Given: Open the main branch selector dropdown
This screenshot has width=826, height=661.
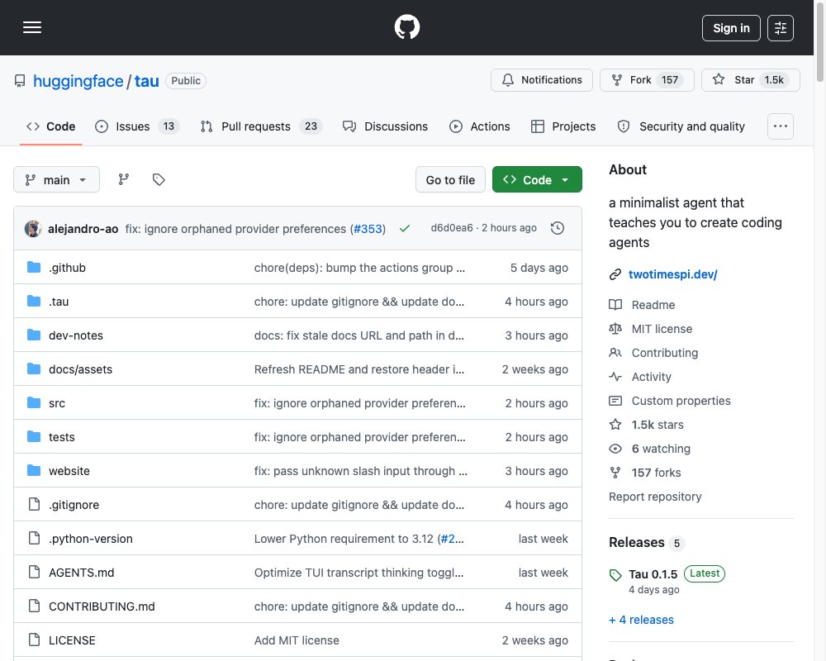Looking at the screenshot, I should point(56,180).
